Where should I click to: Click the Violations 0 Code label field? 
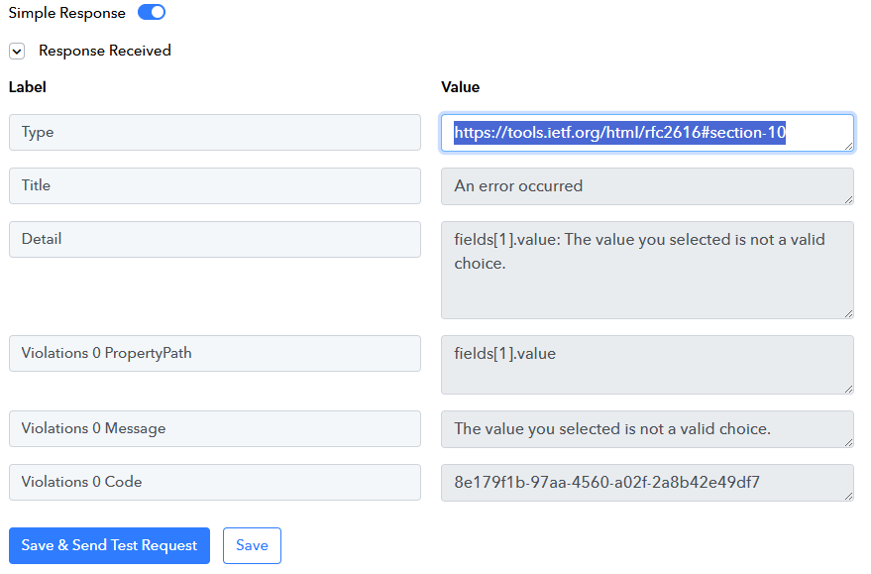(214, 483)
